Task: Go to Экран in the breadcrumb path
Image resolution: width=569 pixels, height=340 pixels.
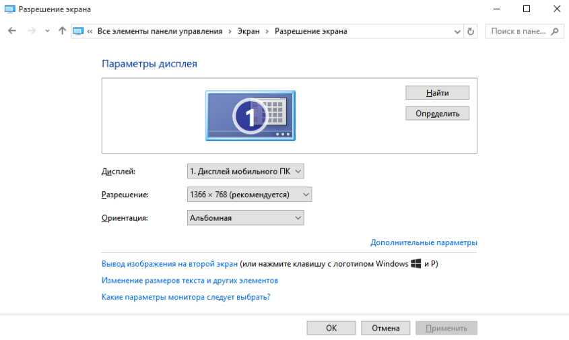Action: pyautogui.click(x=248, y=32)
